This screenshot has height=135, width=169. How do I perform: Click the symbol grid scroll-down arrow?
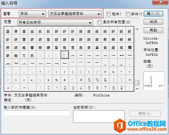(x=137, y=89)
